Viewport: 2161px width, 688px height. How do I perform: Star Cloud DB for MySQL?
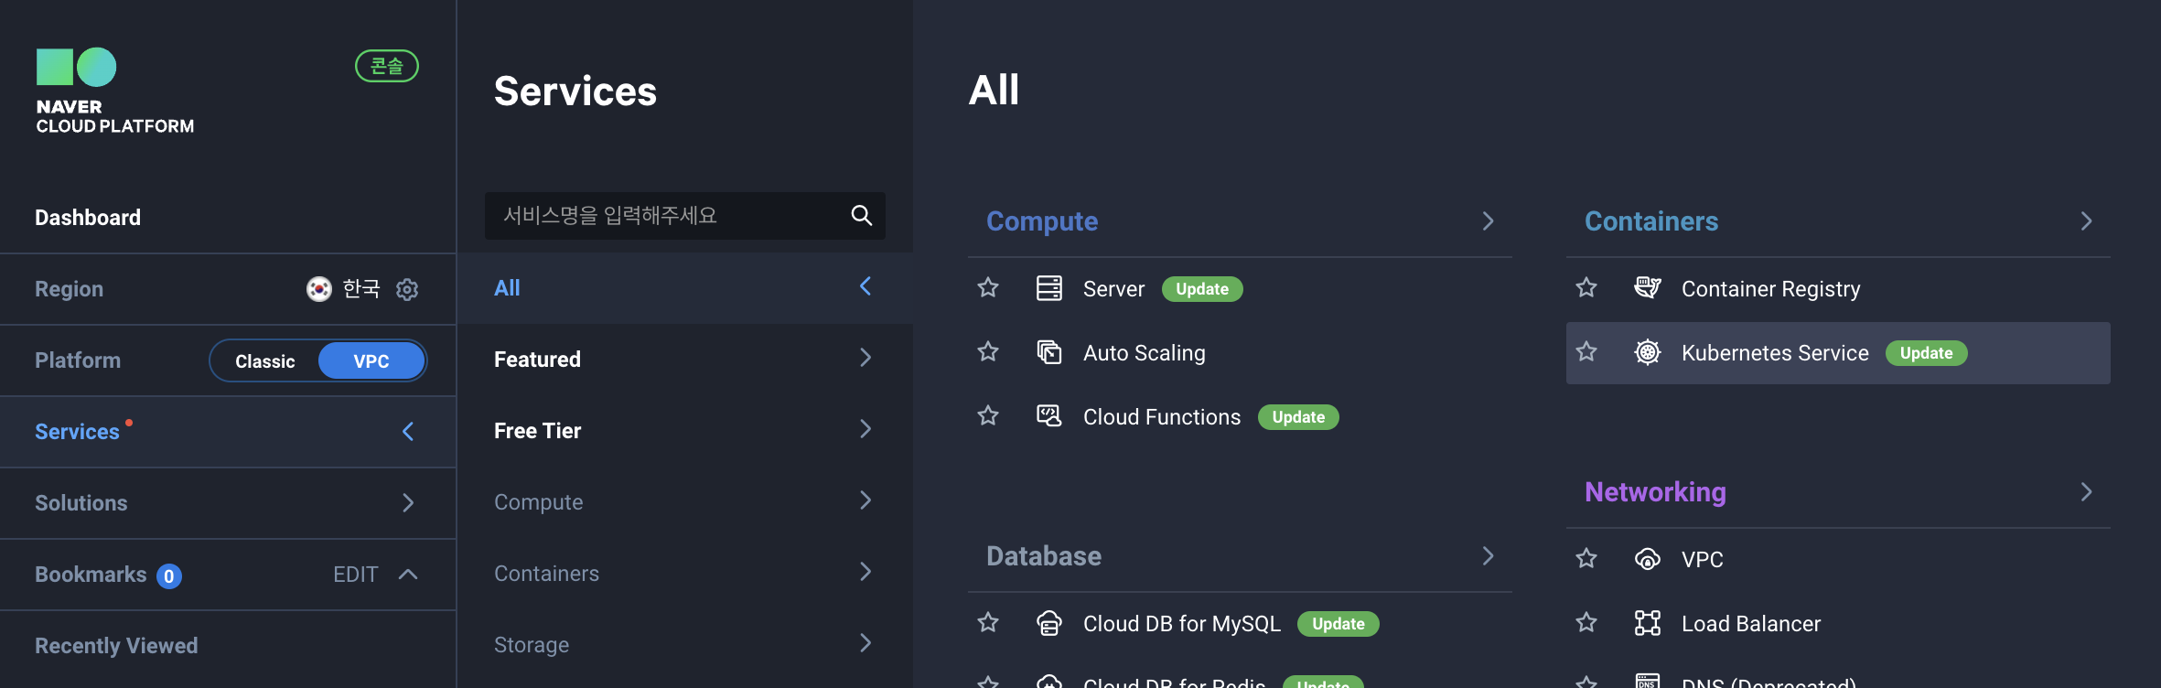[x=988, y=623]
